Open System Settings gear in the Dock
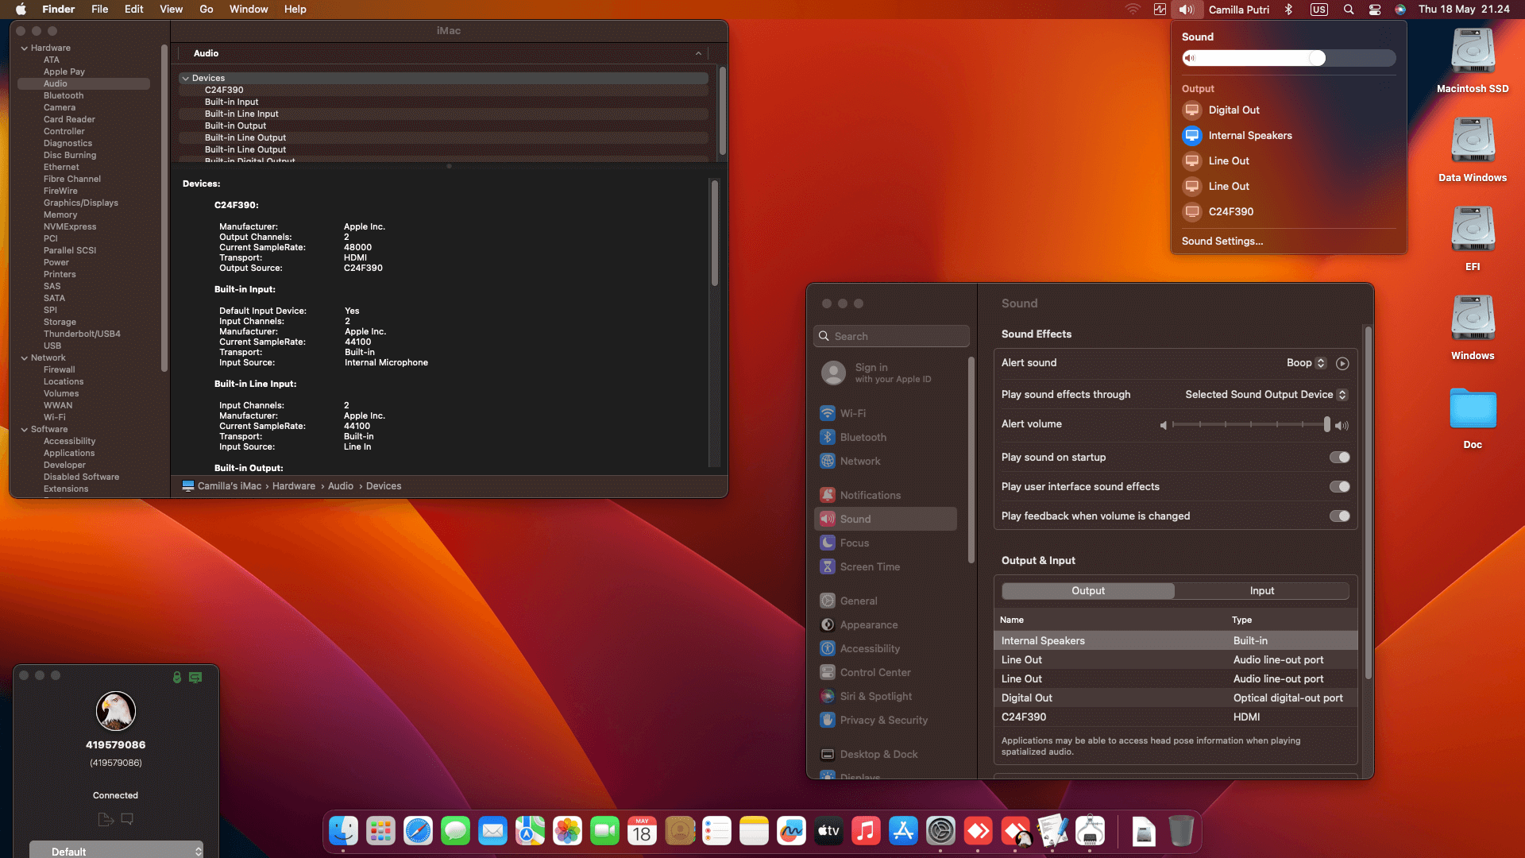The width and height of the screenshot is (1525, 858). 940,831
